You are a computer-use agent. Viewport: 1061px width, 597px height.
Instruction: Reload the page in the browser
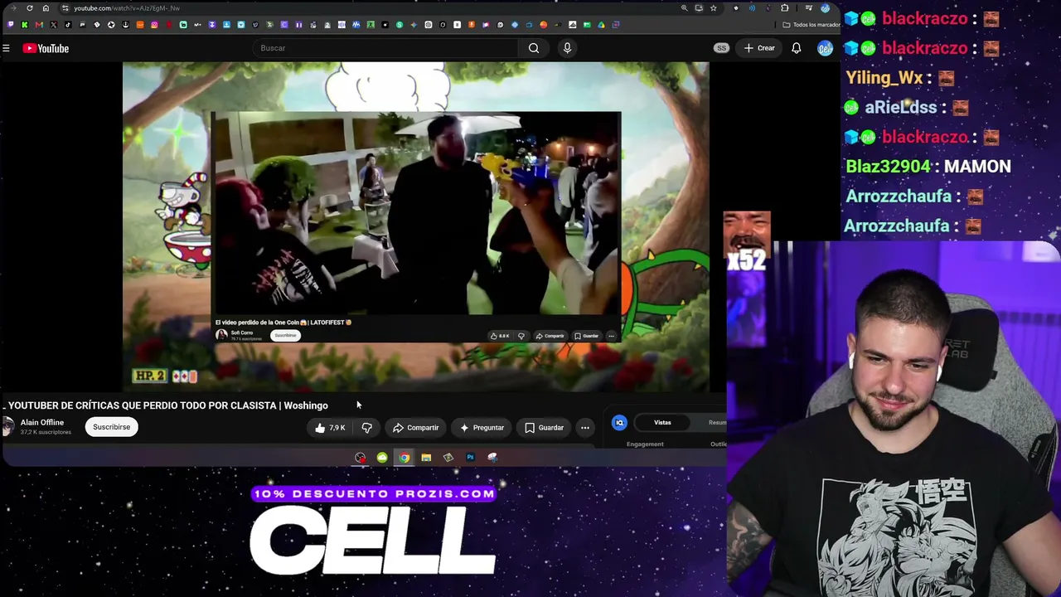[x=30, y=8]
